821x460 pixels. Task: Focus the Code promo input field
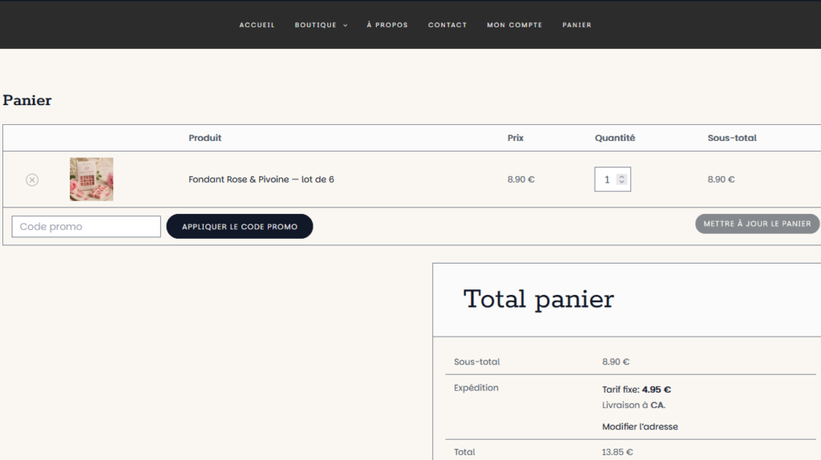pyautogui.click(x=87, y=227)
